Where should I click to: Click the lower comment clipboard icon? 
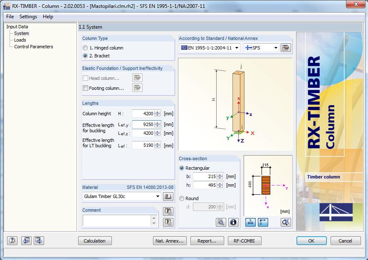[168, 222]
